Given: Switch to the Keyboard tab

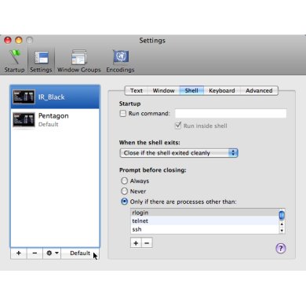Looking at the screenshot, I should (222, 91).
